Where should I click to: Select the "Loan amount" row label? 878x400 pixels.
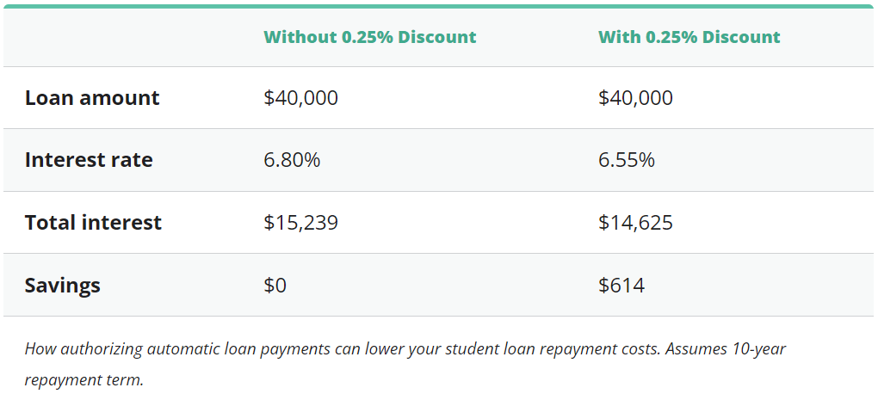[x=92, y=98]
